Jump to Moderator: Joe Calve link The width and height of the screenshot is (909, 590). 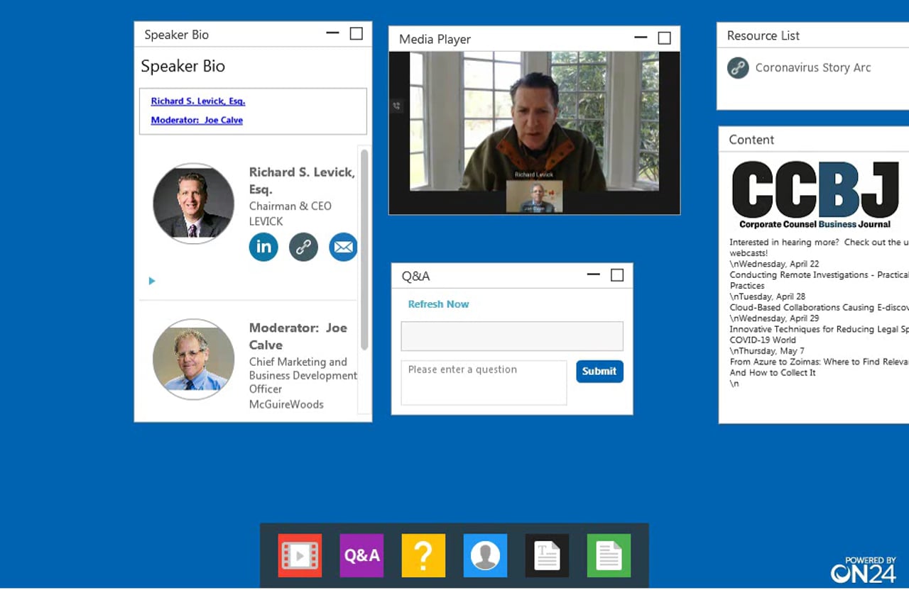point(197,121)
